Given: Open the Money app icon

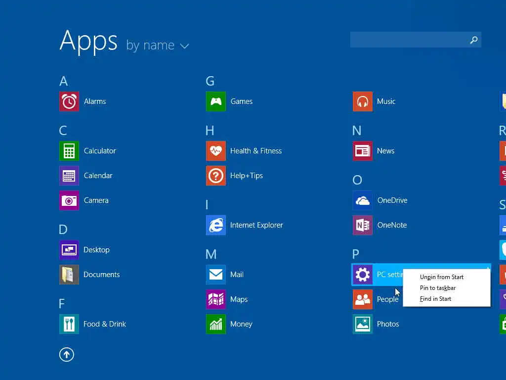Looking at the screenshot, I should [x=216, y=324].
